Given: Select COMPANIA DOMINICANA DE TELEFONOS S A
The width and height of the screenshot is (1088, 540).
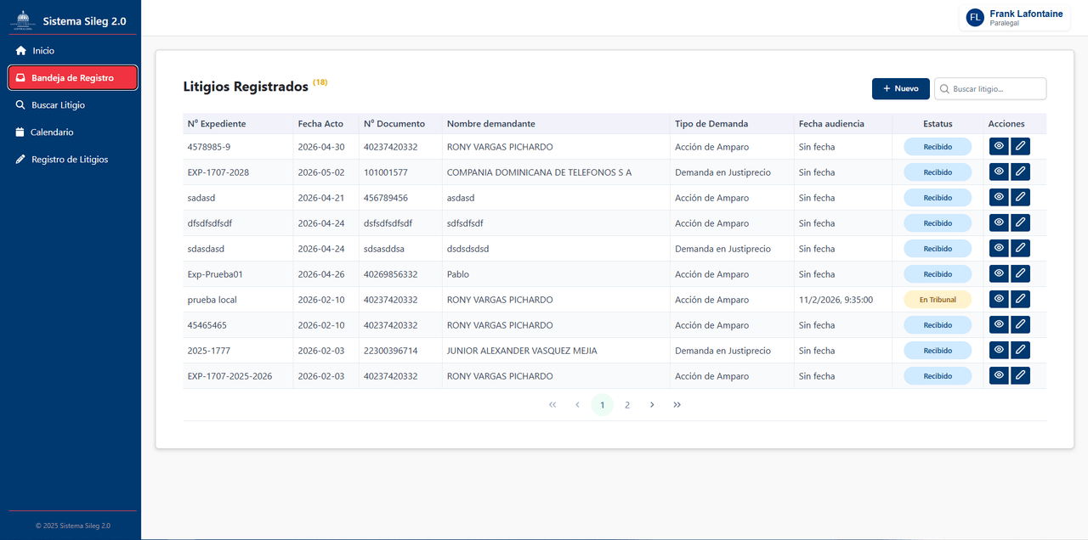Looking at the screenshot, I should pyautogui.click(x=539, y=172).
